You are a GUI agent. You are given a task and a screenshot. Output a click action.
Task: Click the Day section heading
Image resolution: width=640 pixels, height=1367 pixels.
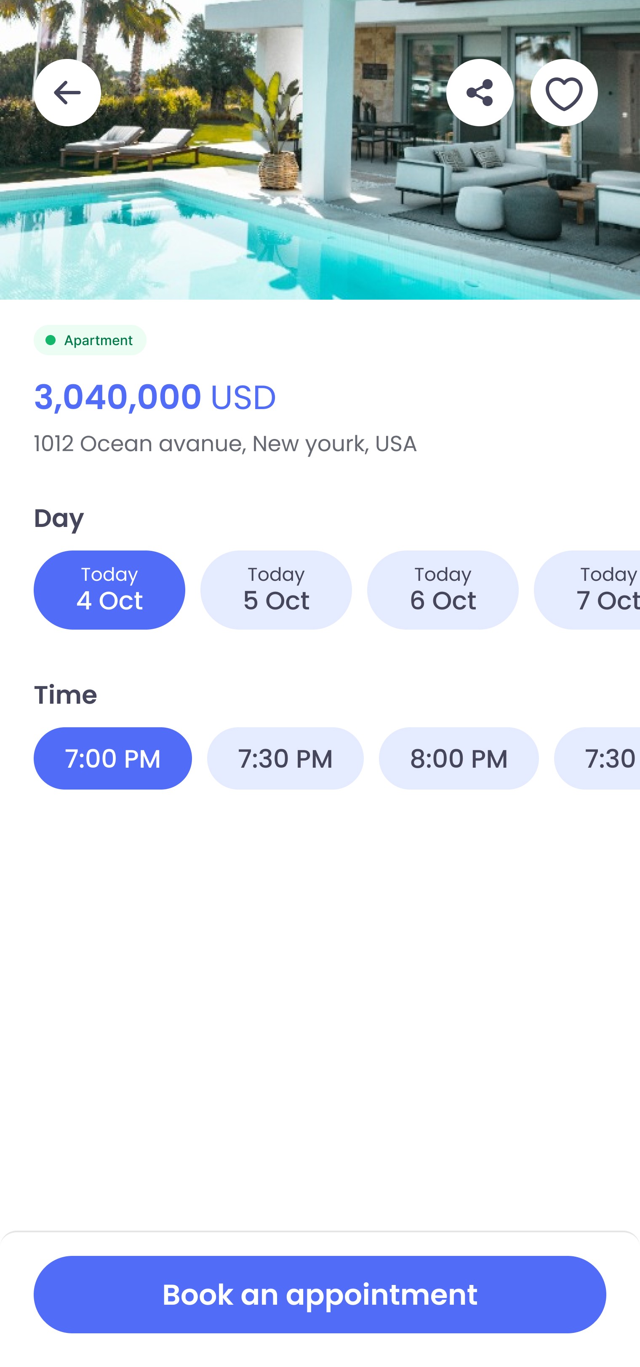(x=59, y=518)
